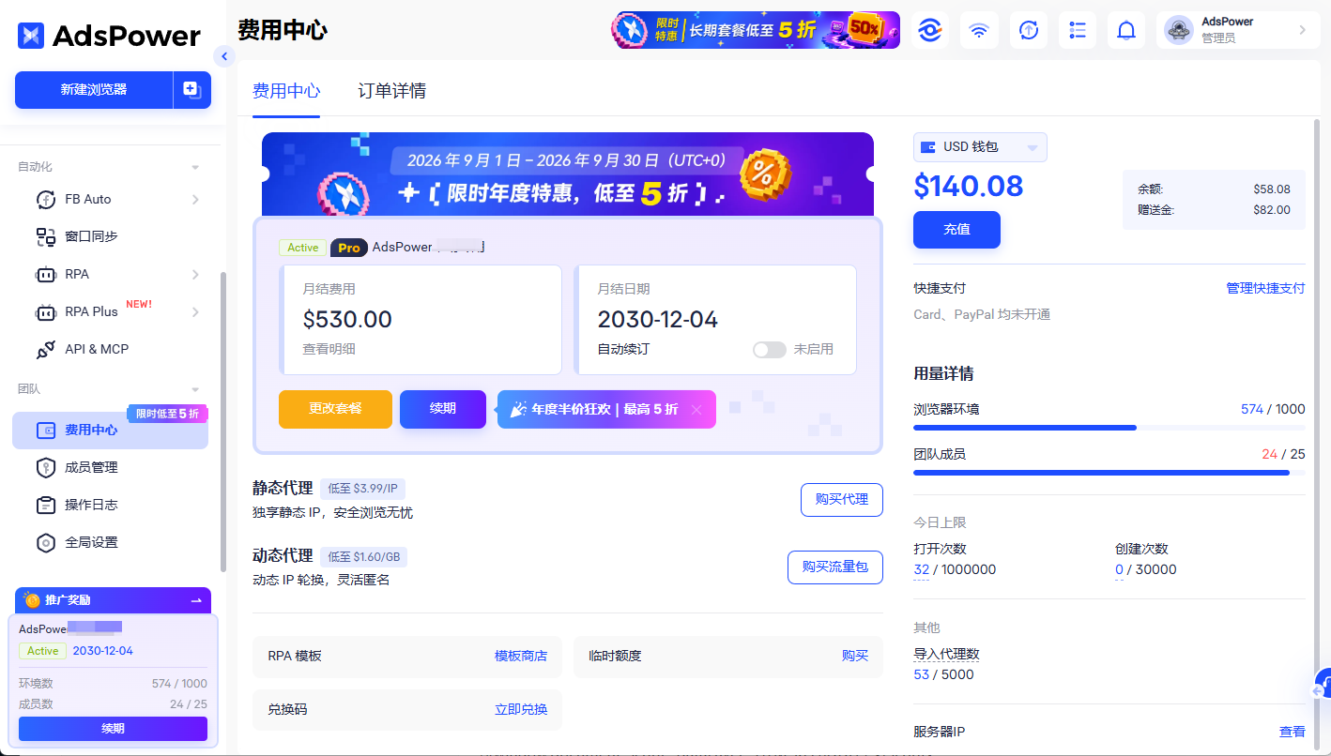Click the API & MCP icon
The height and width of the screenshot is (756, 1331).
pos(46,349)
